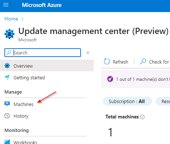Collapse the sidebar with double chevron

point(88,53)
